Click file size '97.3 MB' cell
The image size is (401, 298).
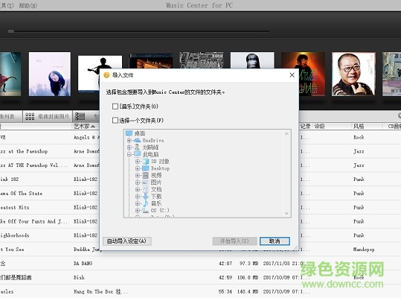(248, 263)
